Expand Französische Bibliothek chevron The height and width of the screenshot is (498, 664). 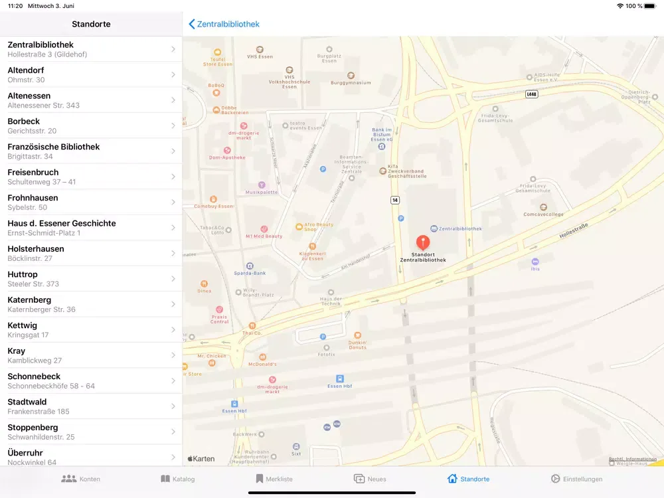[173, 151]
